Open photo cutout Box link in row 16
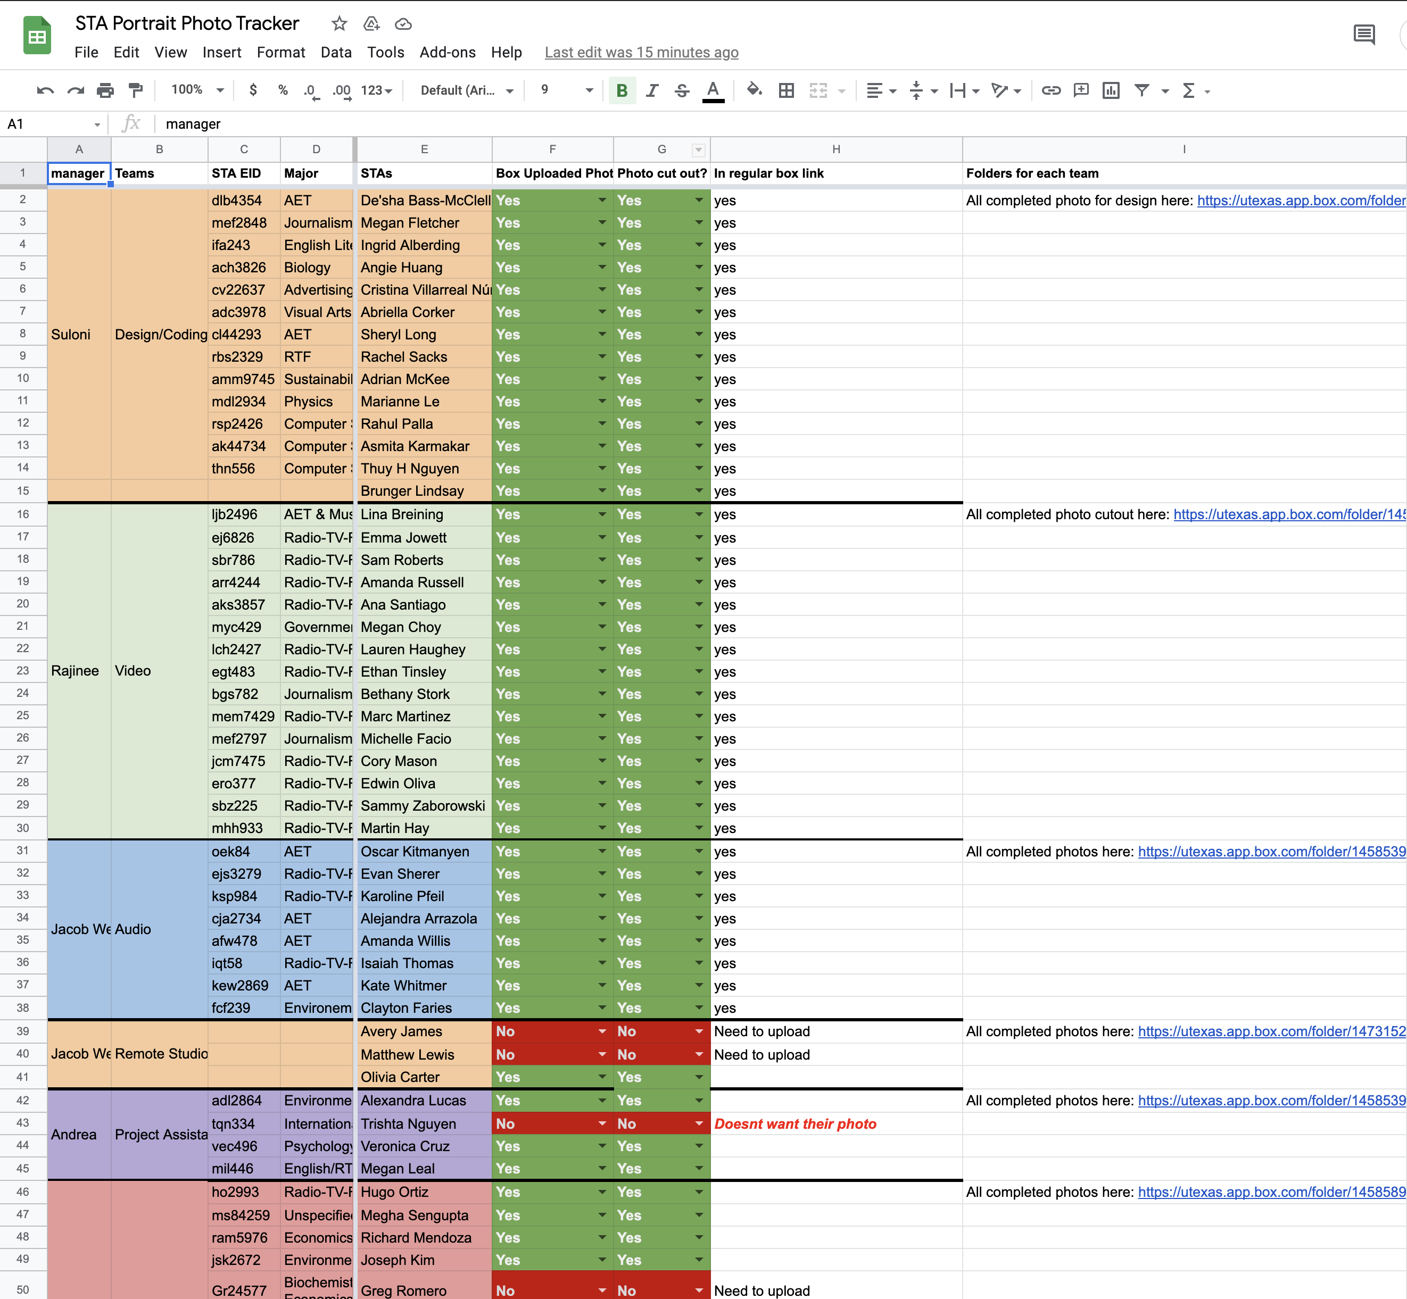 [x=1289, y=514]
